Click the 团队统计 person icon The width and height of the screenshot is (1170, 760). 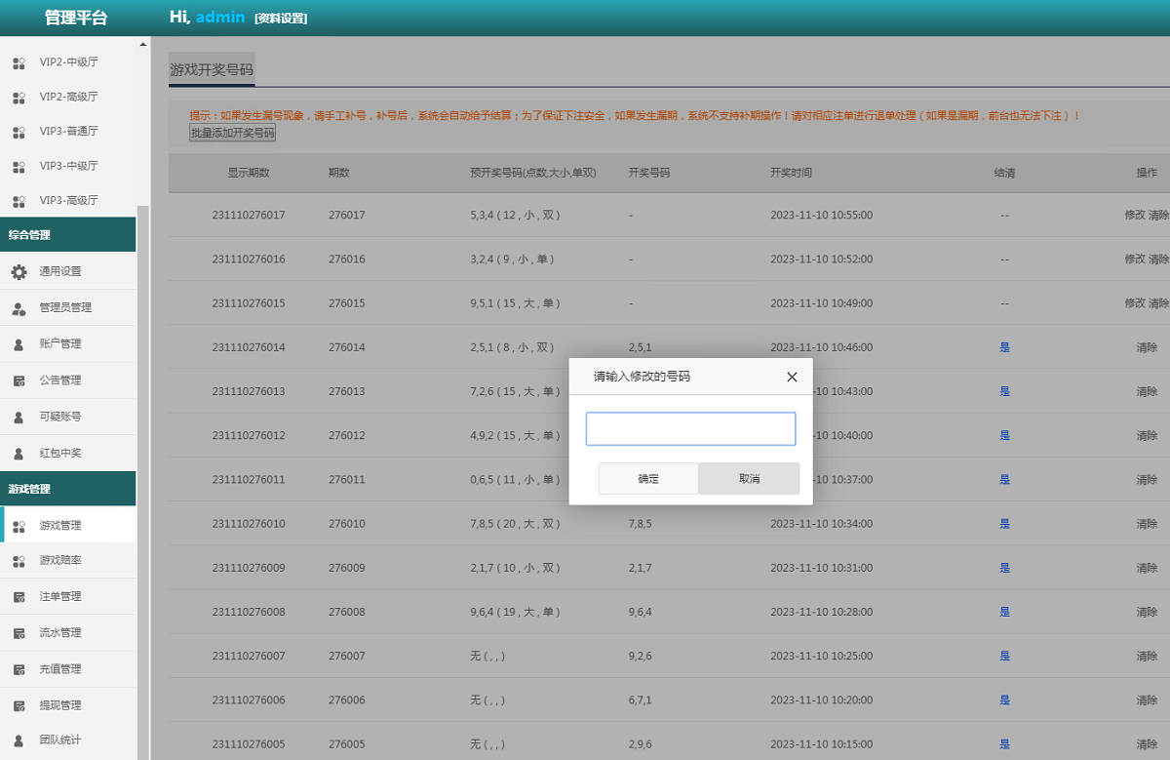tap(19, 740)
